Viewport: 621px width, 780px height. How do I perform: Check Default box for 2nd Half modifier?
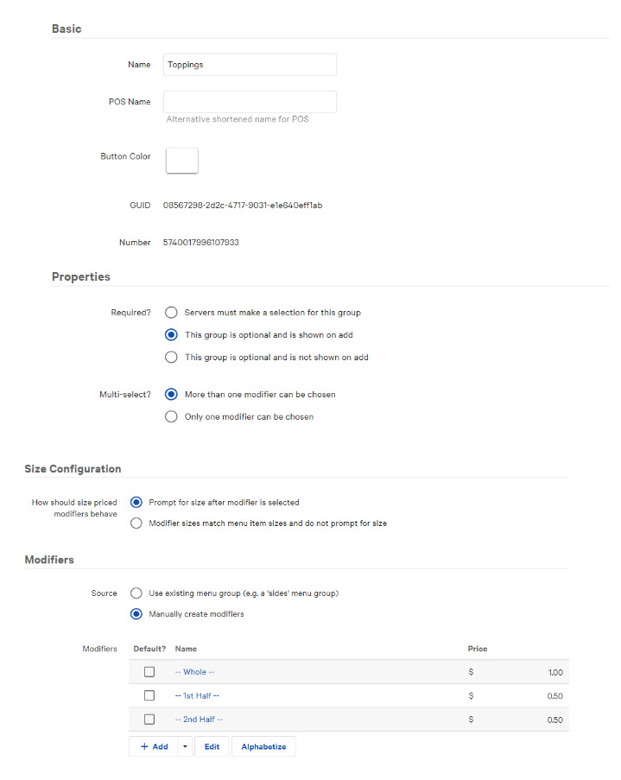coord(149,720)
